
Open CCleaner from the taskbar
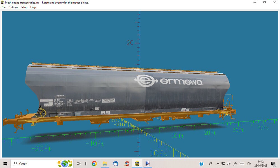[x=127, y=164]
